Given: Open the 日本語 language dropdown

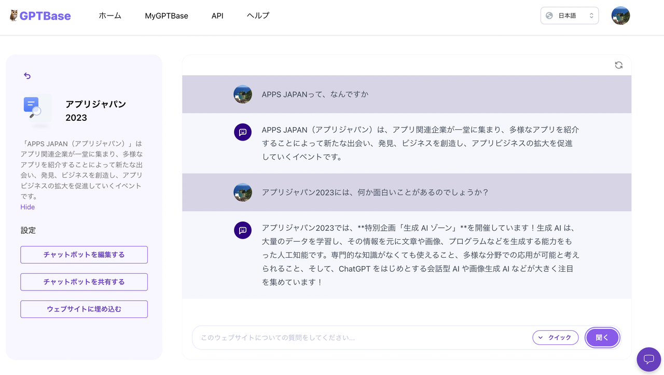Looking at the screenshot, I should coord(569,16).
